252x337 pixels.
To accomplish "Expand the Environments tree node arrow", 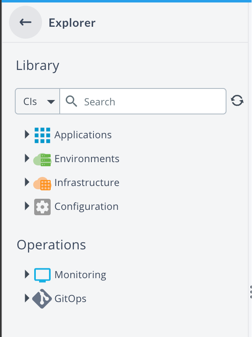I will 27,158.
